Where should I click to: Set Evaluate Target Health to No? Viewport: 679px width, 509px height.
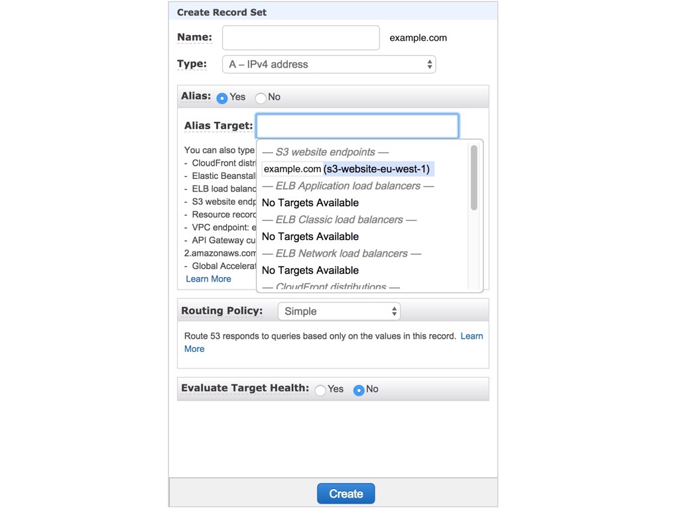point(359,390)
